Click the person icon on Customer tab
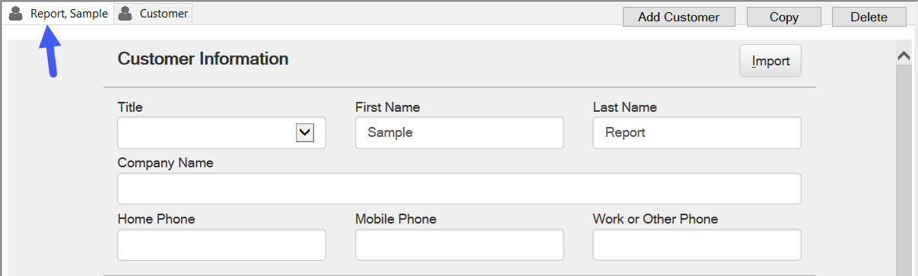Viewport: 918px width, 276px height. (x=125, y=13)
